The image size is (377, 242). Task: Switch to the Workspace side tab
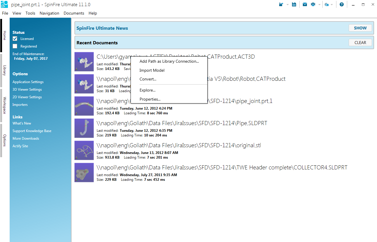coord(5,105)
